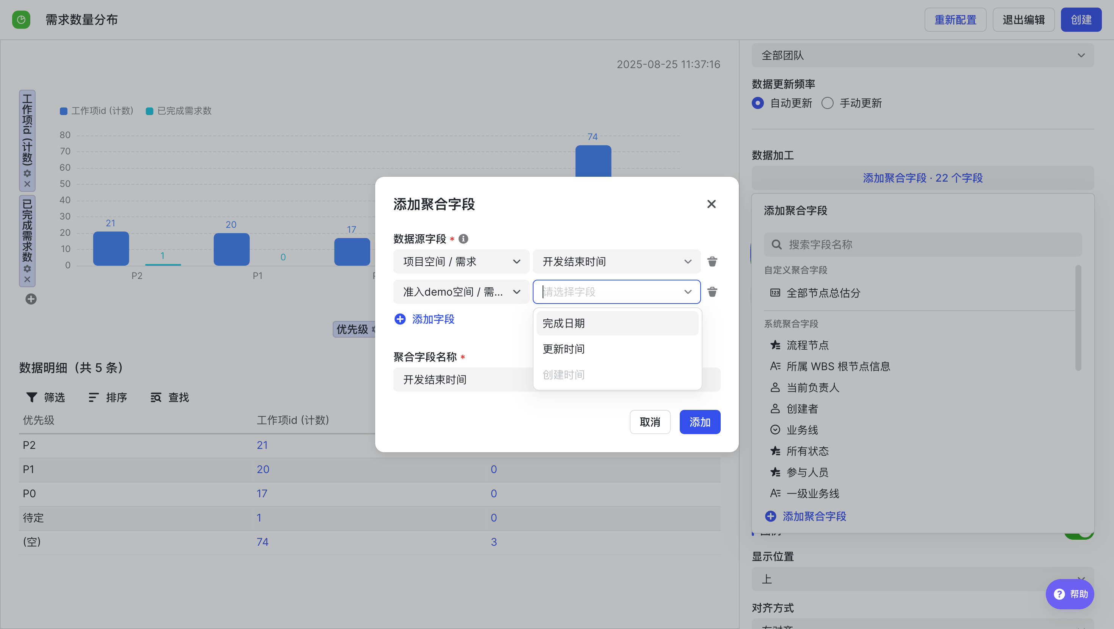
Task: Click the text-type icon beside 所属 WBS 根节点信息
Action: (x=775, y=366)
